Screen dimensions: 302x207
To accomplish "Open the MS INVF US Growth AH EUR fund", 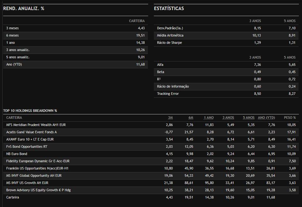I will pos(27,183).
